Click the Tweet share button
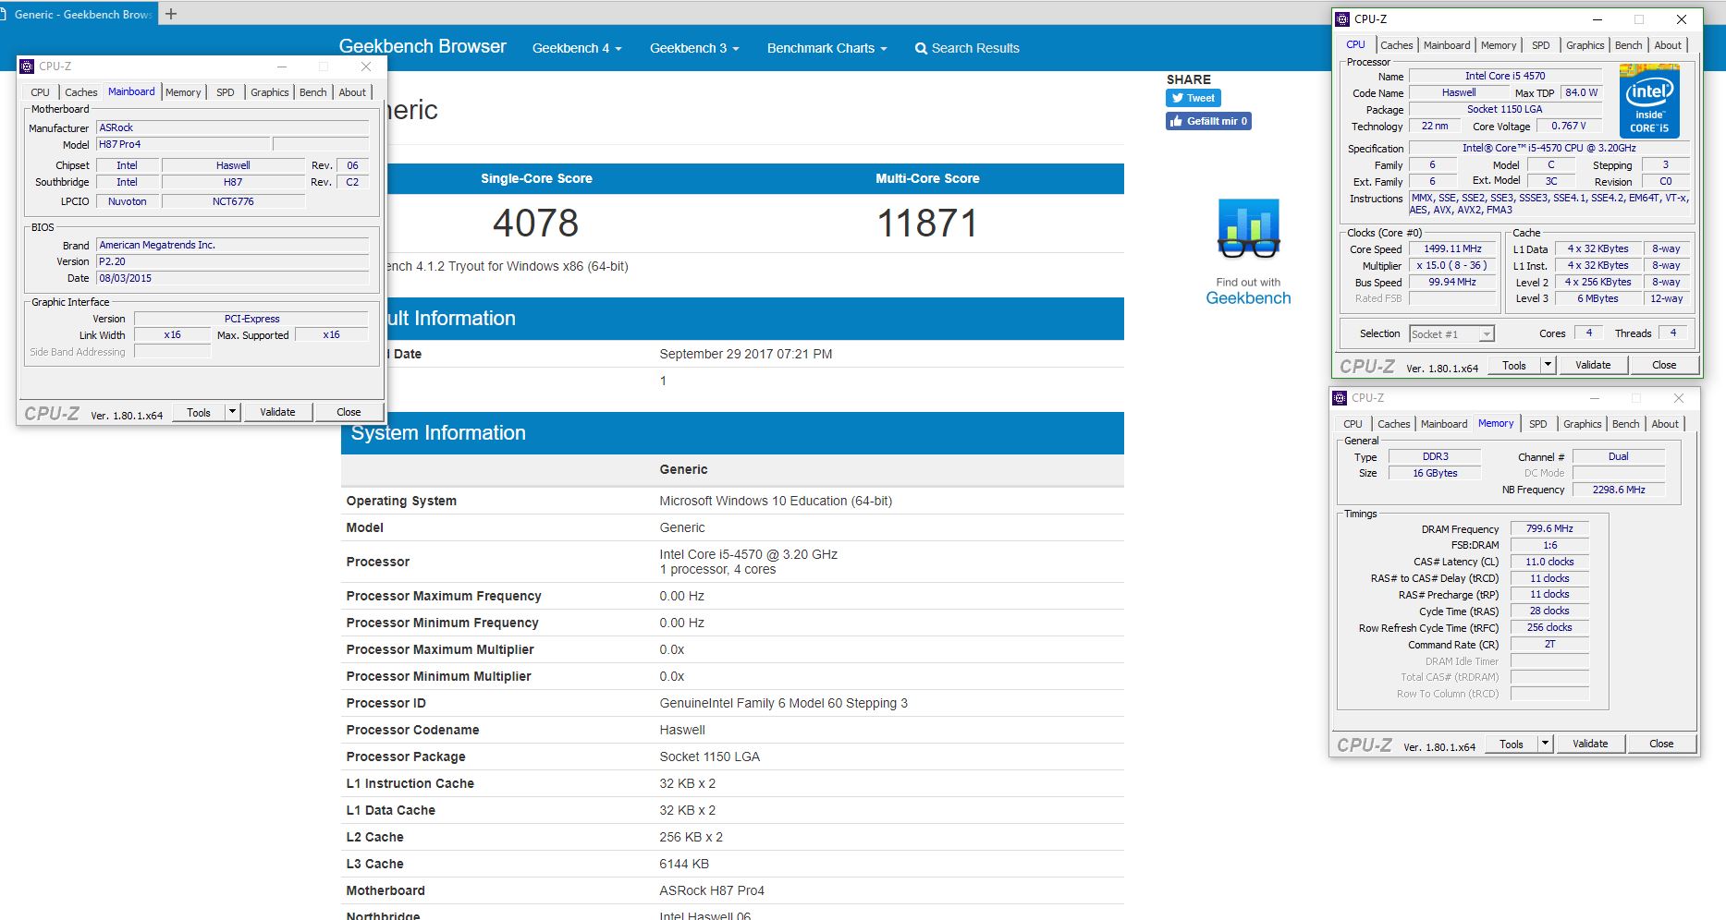 (1193, 98)
